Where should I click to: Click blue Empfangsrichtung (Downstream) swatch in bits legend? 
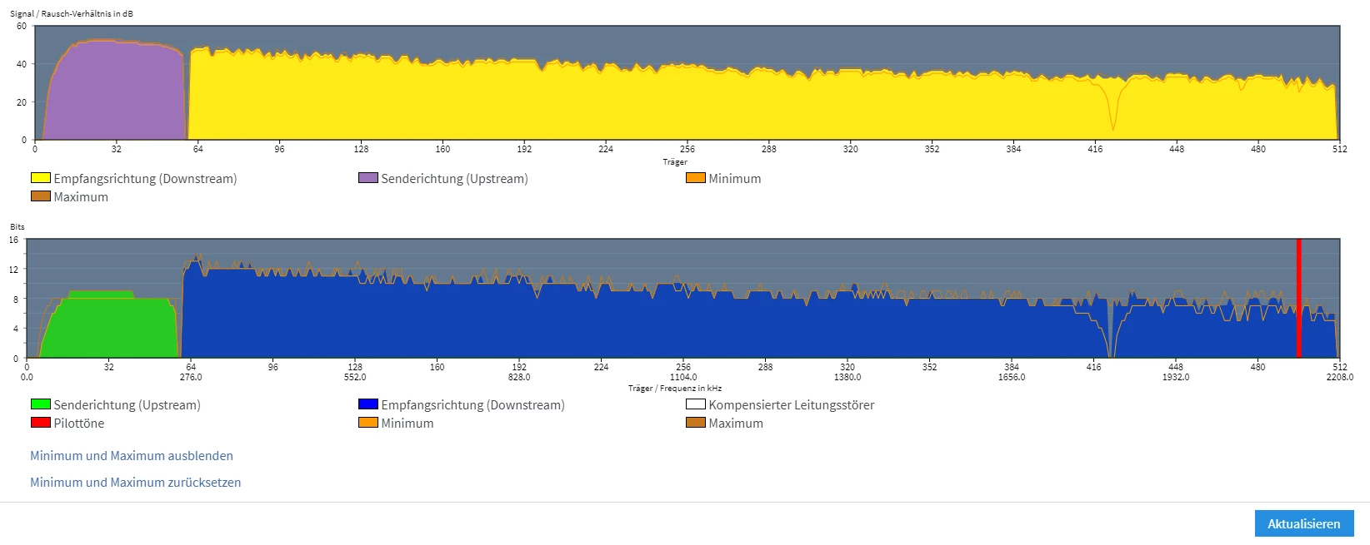pos(368,404)
